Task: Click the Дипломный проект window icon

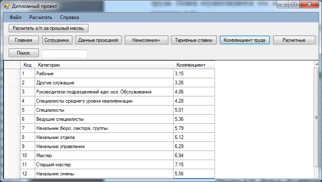Action: tap(6, 6)
